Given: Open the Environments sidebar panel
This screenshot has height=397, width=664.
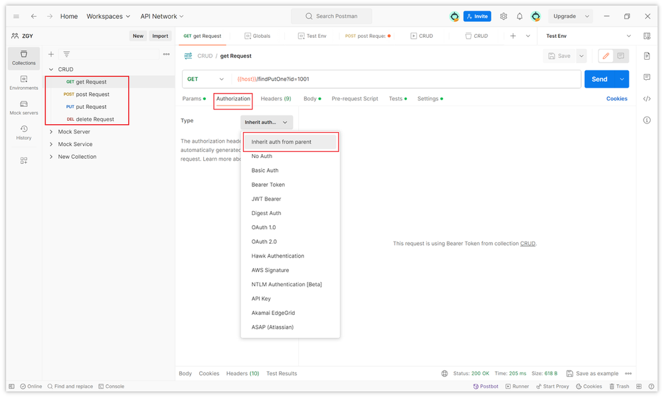Looking at the screenshot, I should pyautogui.click(x=23, y=82).
